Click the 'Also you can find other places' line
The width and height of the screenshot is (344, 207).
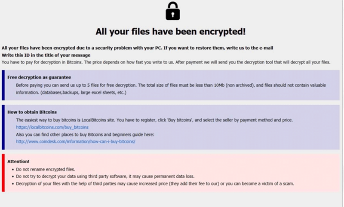click(85, 134)
